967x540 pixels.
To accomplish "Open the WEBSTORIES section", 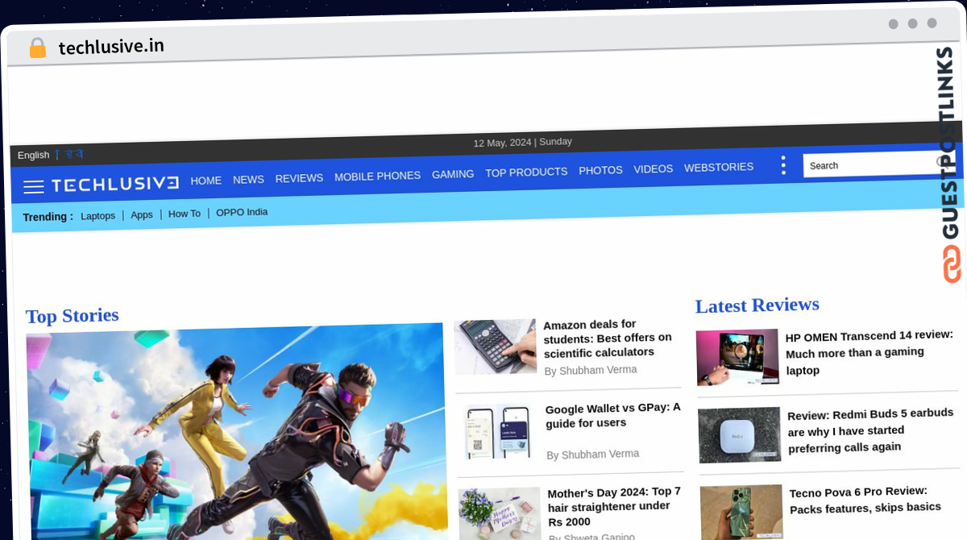I will coord(719,167).
